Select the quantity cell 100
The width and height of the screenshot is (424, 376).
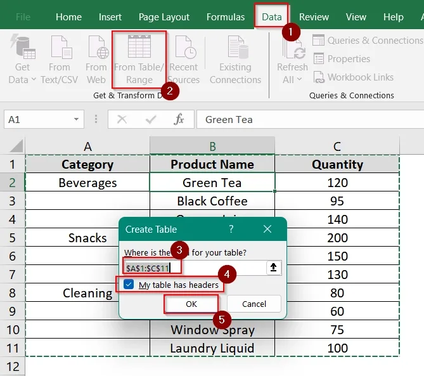337,348
